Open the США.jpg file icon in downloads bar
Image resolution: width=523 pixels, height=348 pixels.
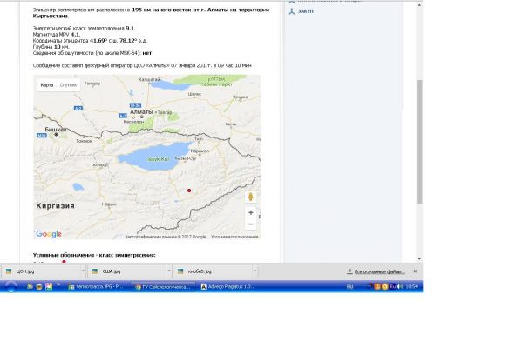point(95,271)
